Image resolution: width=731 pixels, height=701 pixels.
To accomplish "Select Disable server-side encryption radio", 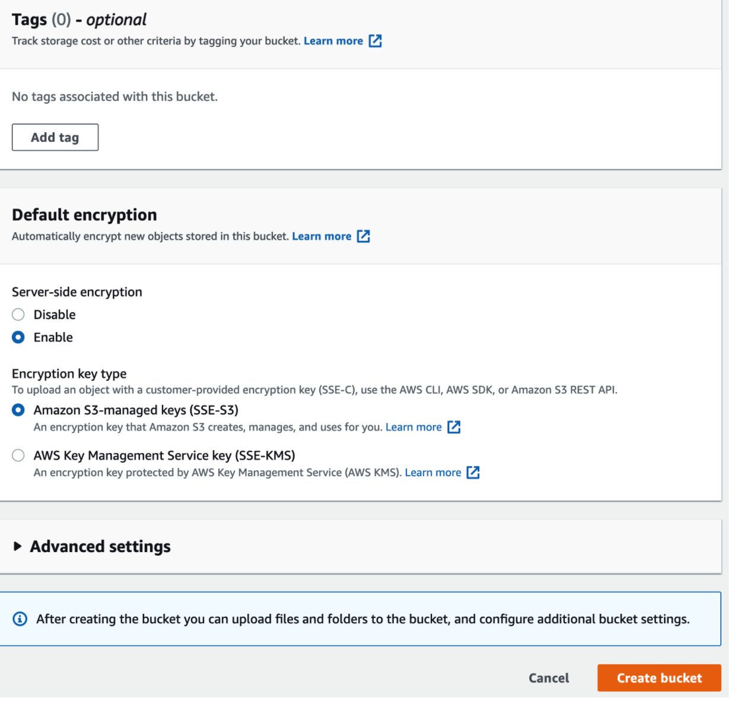I will click(x=18, y=314).
